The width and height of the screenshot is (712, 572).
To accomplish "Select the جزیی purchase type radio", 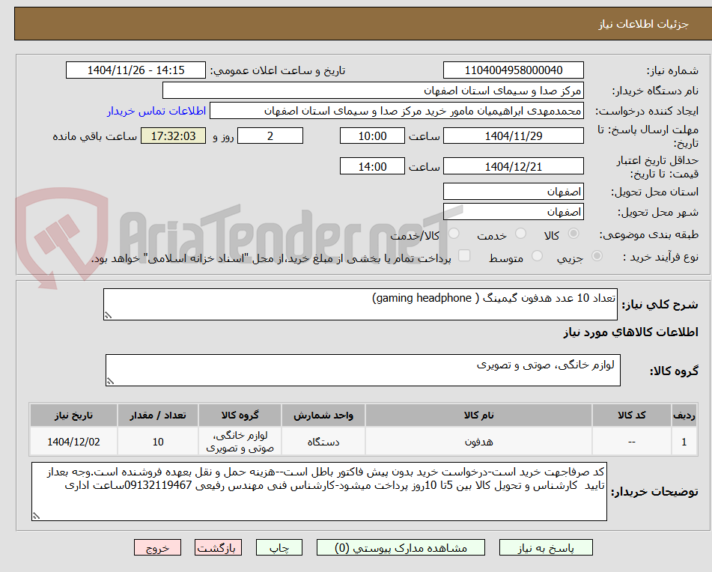I will (597, 256).
